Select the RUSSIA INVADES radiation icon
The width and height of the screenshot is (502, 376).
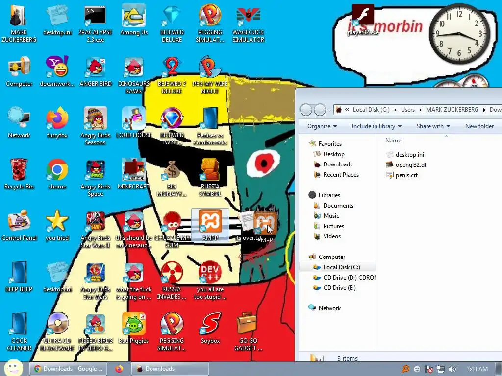172,282
